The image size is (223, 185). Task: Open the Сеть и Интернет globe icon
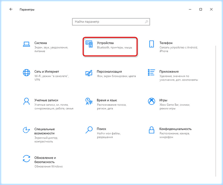click(26, 73)
